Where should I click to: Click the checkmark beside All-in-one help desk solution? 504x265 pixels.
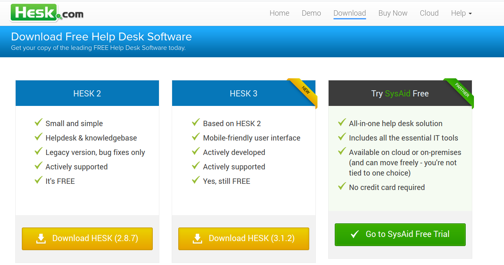coord(342,122)
